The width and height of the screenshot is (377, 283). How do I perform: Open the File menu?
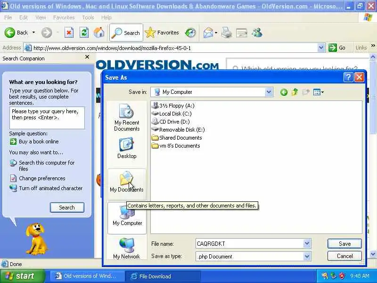(x=8, y=17)
